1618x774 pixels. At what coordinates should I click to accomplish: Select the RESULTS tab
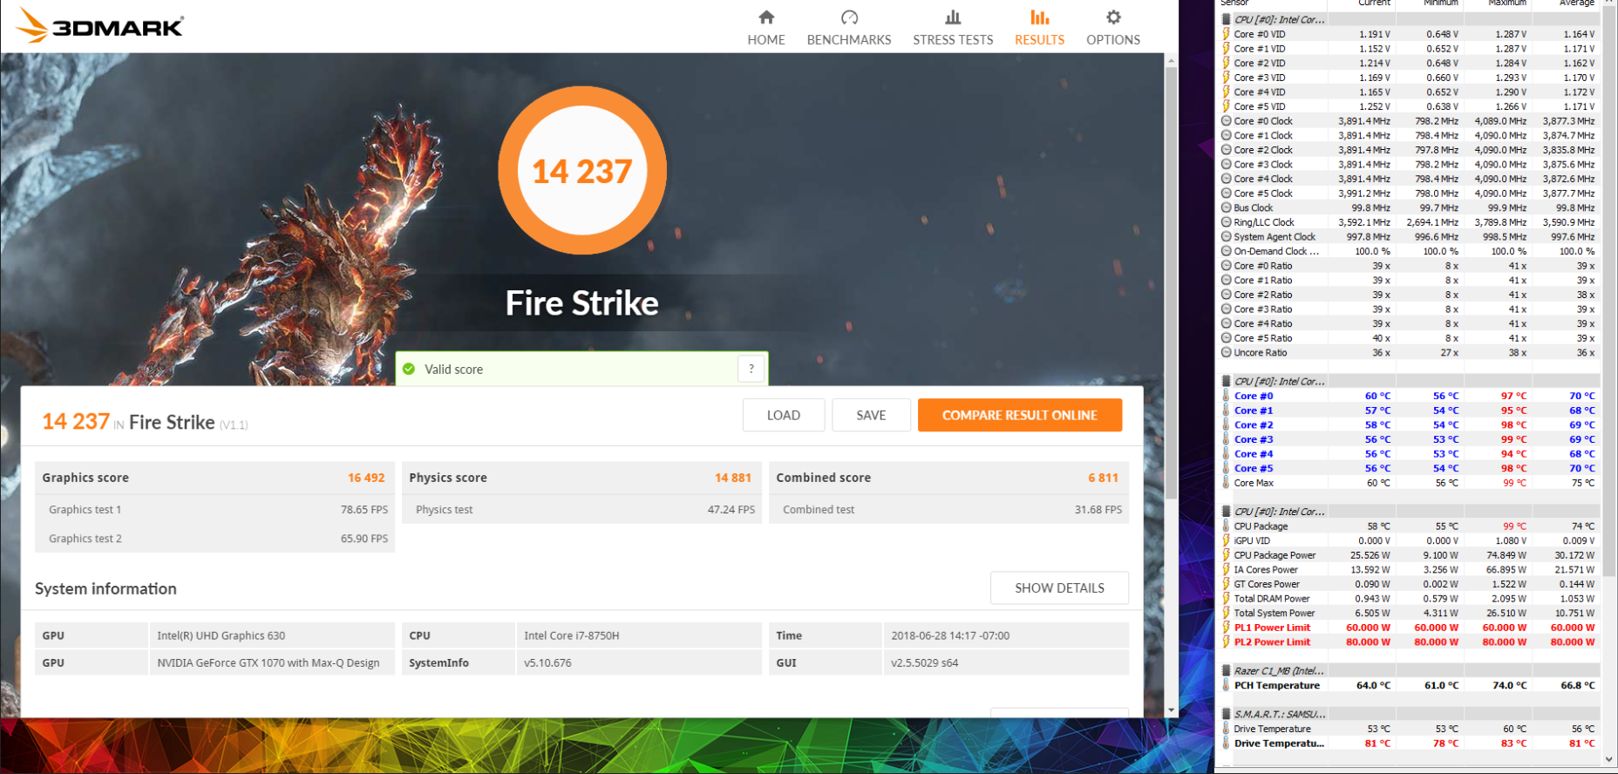tap(1039, 28)
